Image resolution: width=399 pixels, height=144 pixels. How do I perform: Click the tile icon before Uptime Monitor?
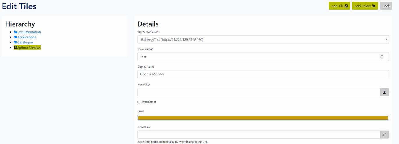pos(15,48)
